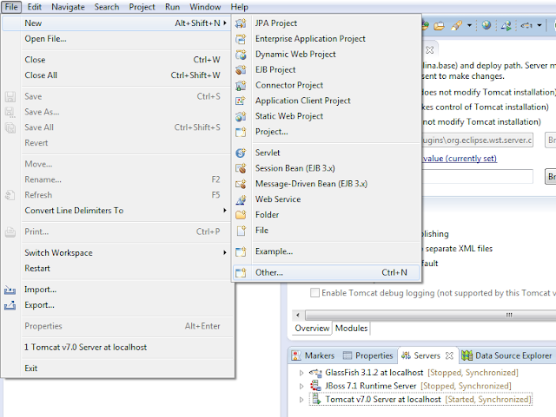
Task: Click the Folder icon in New submenu
Action: (x=241, y=215)
